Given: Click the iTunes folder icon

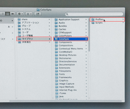Looking at the screenshot, I should (57, 93).
